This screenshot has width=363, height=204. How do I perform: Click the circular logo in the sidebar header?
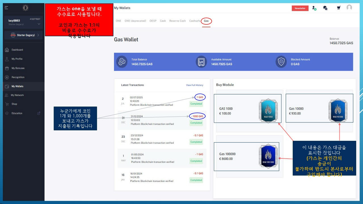click(25, 8)
